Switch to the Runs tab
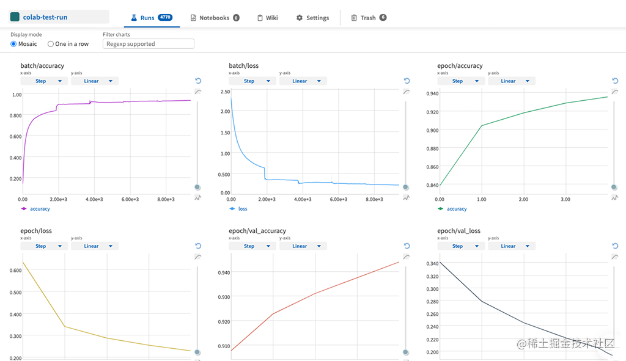626x361 pixels. point(152,18)
